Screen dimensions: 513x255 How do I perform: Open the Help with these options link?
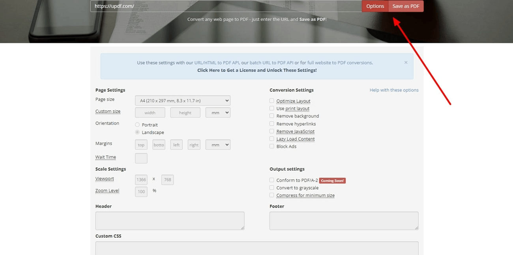pos(394,90)
